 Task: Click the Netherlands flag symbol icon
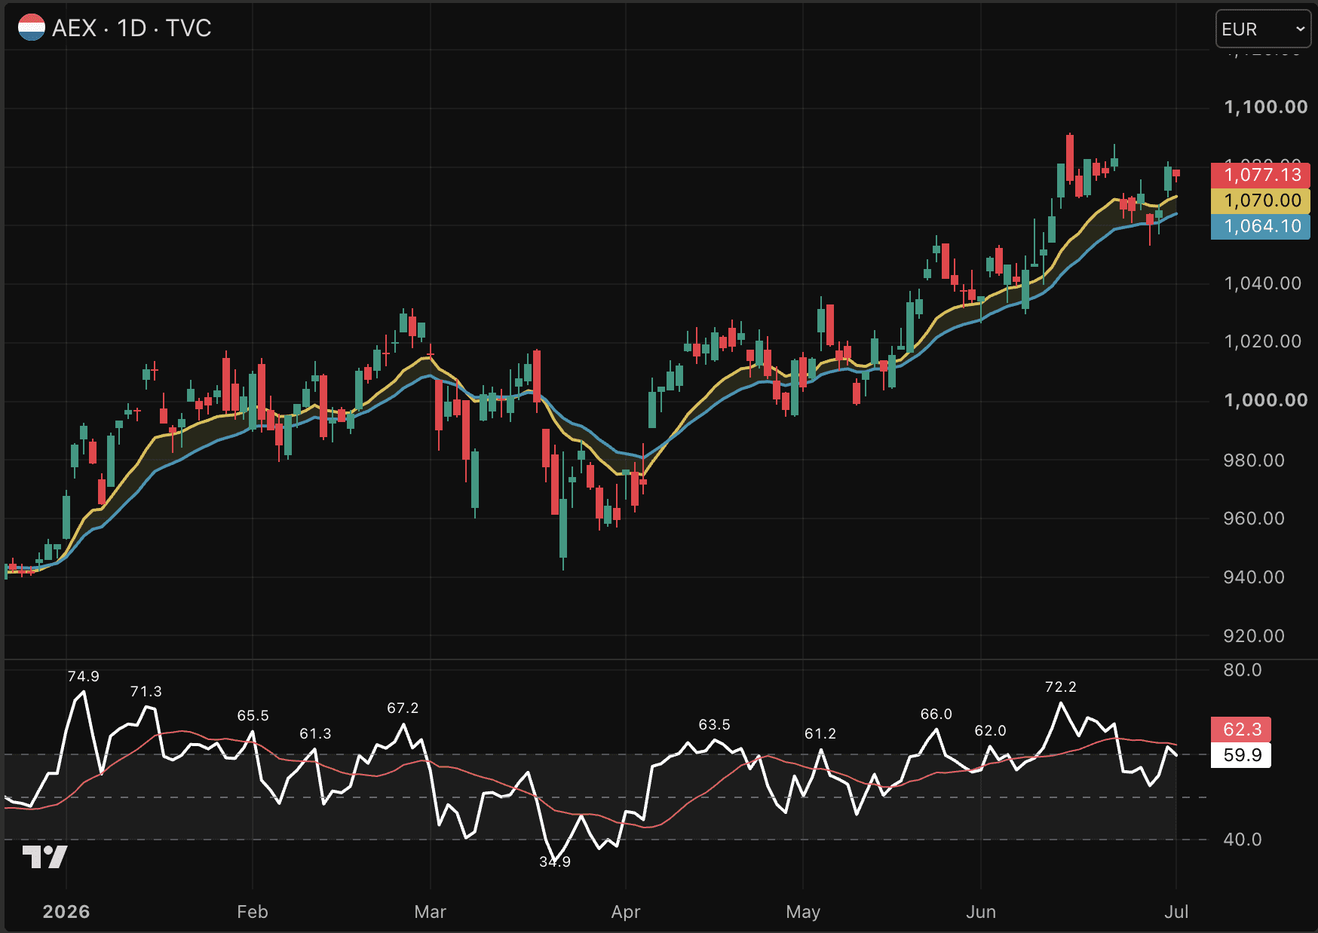(31, 28)
